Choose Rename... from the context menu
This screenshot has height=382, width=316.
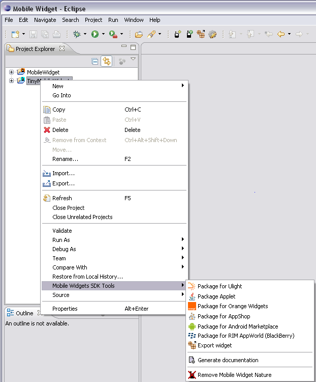114,159
